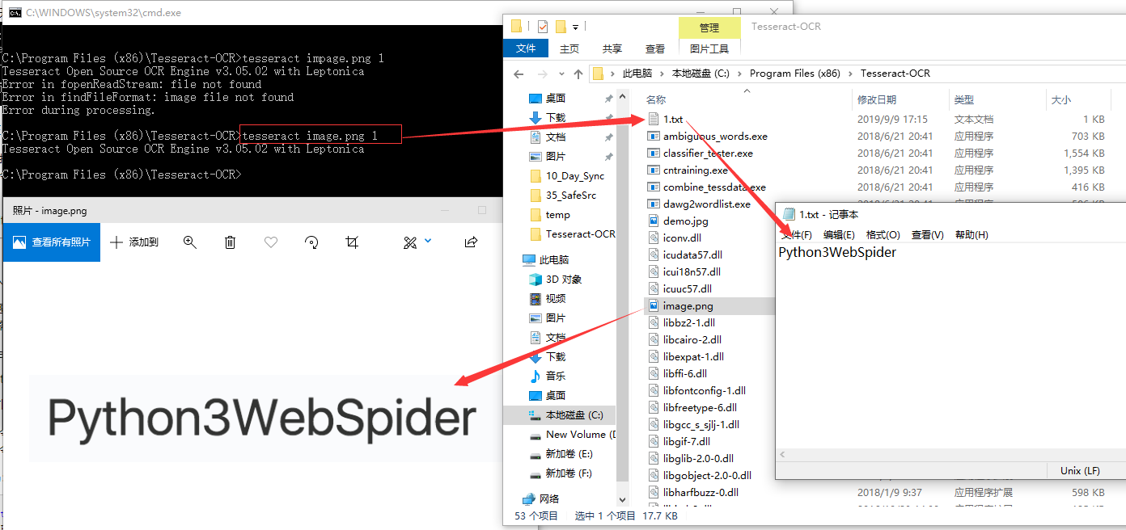
Task: Click the delete trash icon in Photos
Action: coord(230,242)
